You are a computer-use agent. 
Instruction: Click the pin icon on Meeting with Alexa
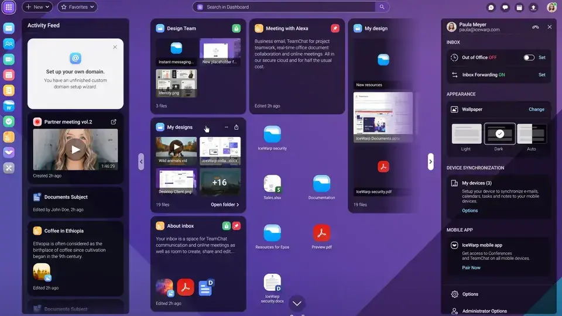[x=335, y=28]
